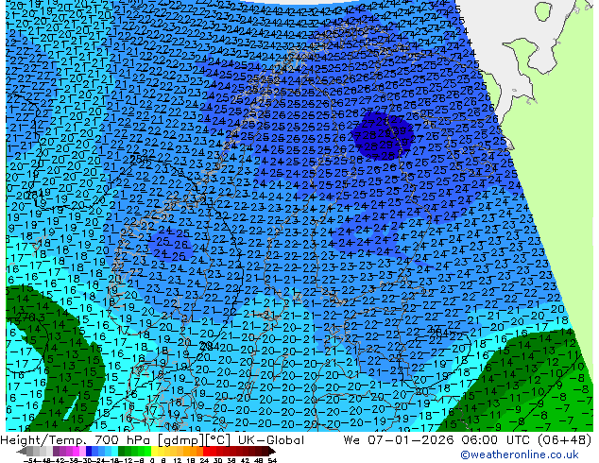Pick the darkest blue swatch in the legend
This screenshot has height=463, width=599.
pos(89,451)
